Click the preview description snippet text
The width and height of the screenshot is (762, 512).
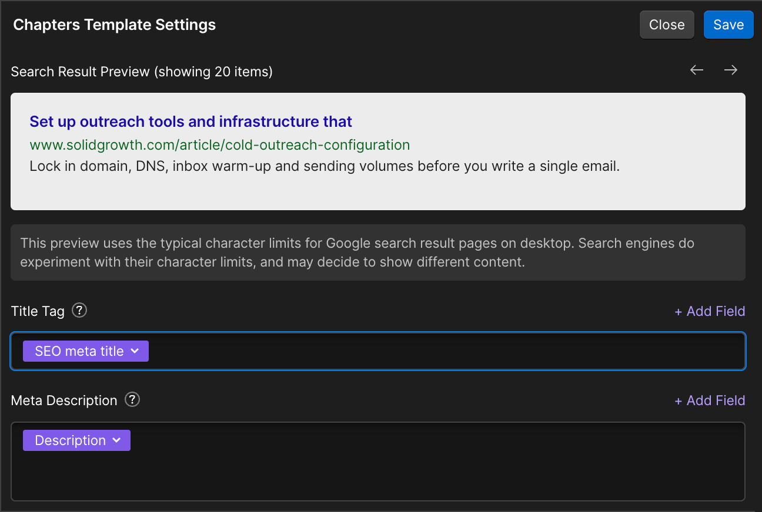point(325,166)
